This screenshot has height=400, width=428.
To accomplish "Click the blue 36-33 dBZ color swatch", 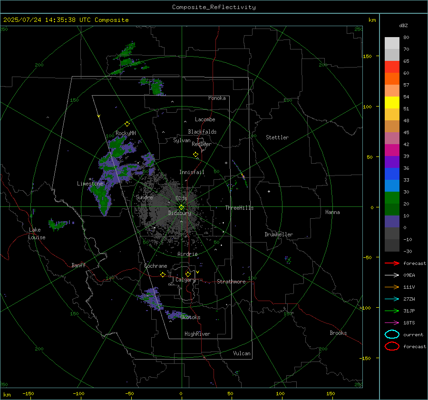I will 392,174.
